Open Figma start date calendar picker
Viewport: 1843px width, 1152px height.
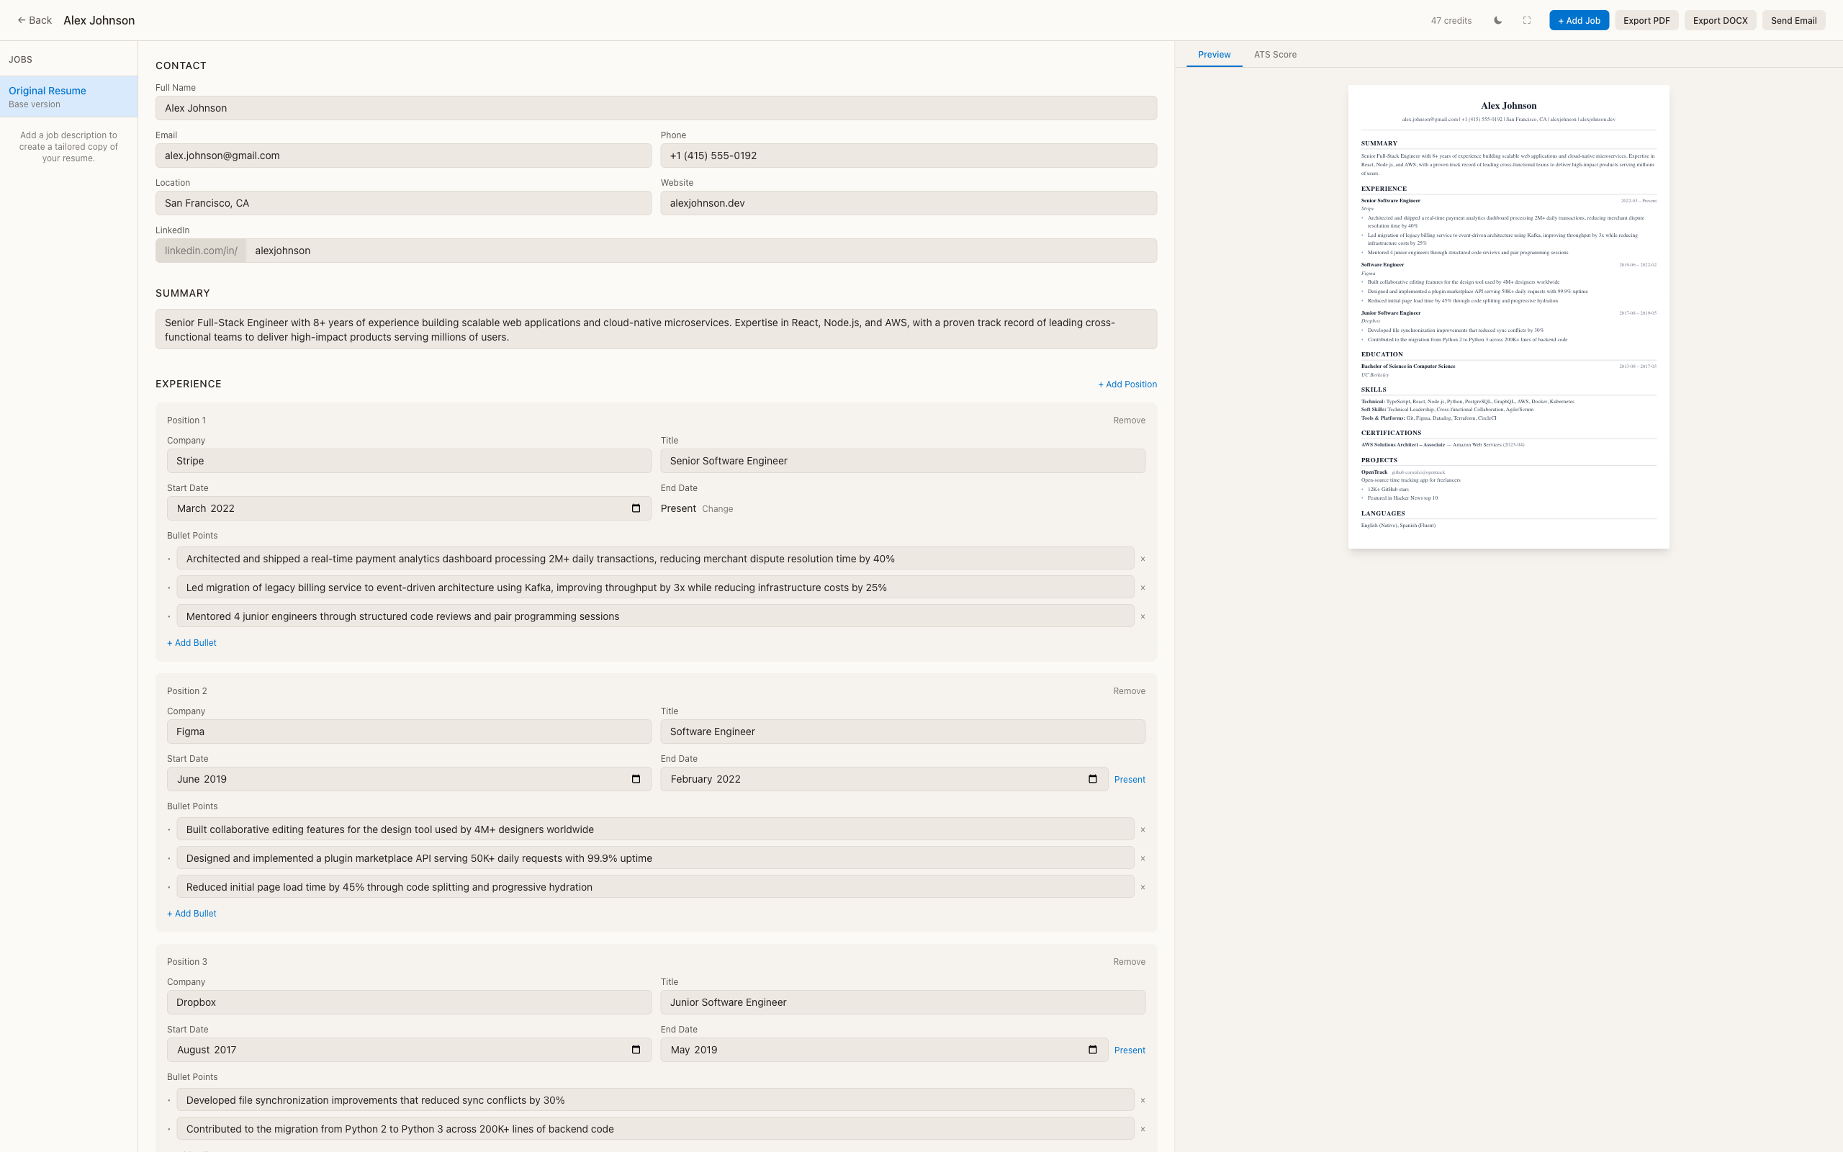tap(636, 778)
